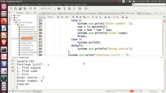Select BreakDemo.java in project tree

28,27
